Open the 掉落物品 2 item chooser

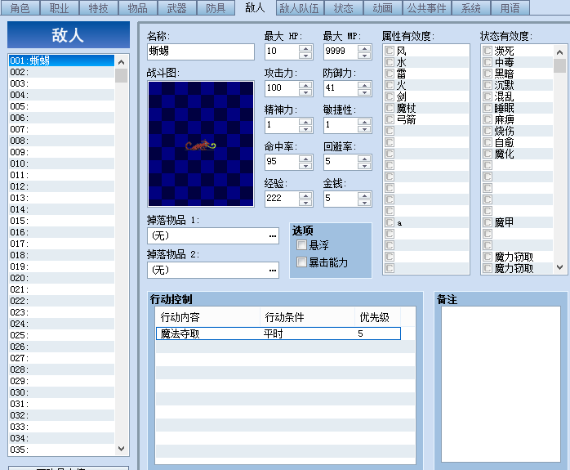coord(273,271)
